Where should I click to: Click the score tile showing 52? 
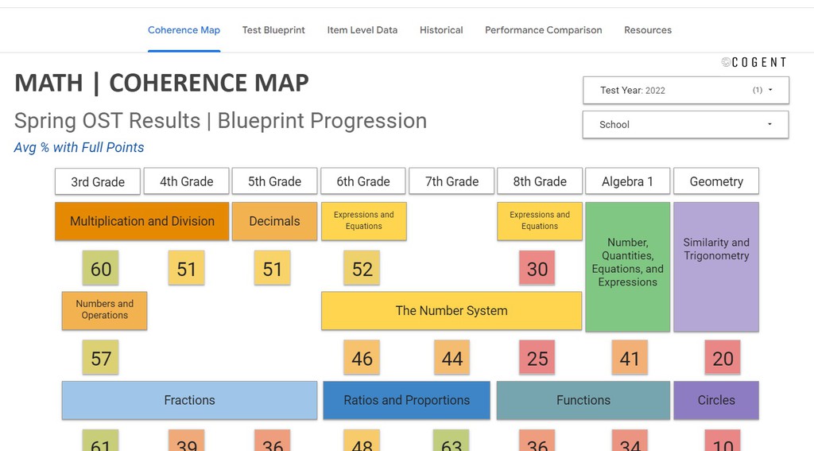362,268
